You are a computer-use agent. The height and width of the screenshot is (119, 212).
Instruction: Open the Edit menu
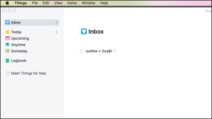(x=46, y=3)
